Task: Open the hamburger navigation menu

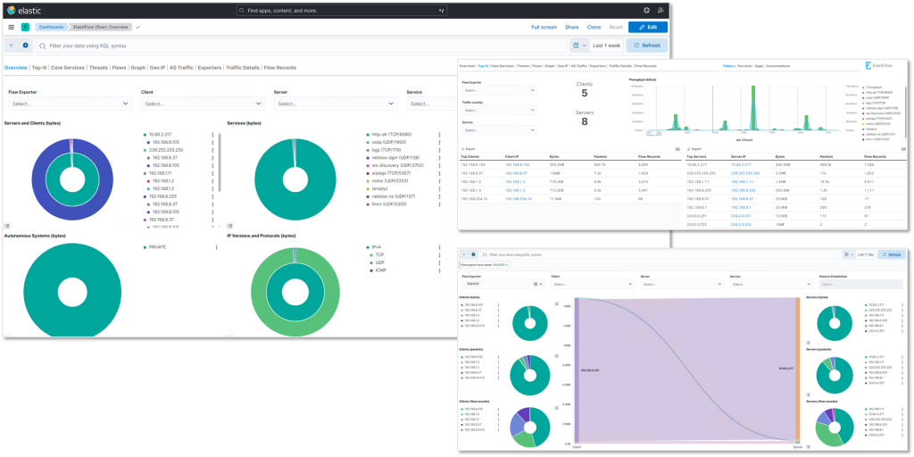Action: tap(11, 28)
